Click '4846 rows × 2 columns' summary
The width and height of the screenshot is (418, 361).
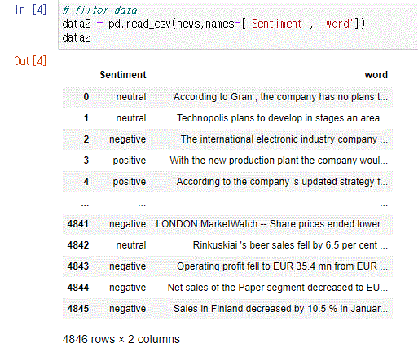click(121, 339)
